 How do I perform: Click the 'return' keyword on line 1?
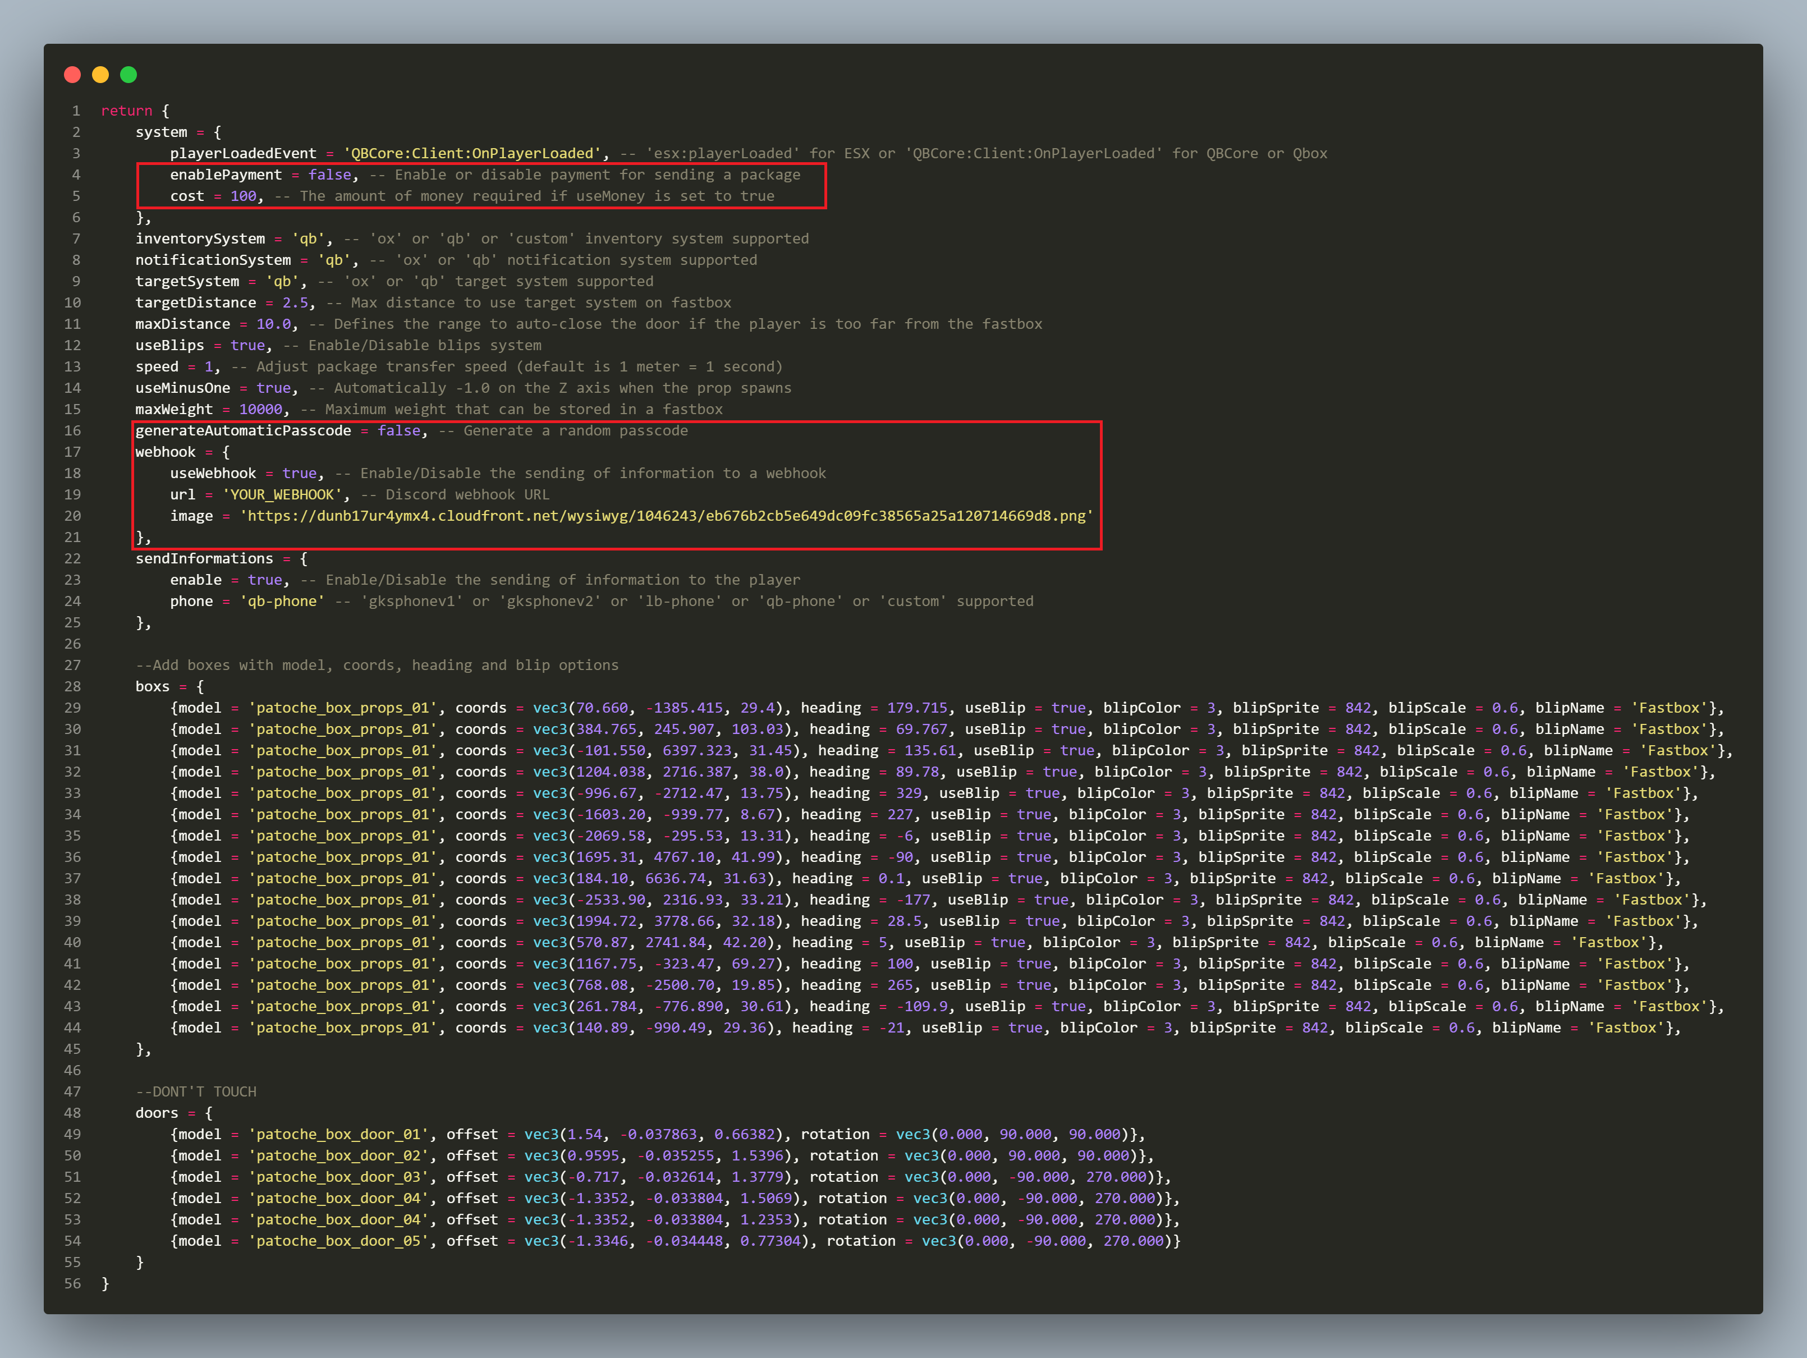(127, 111)
